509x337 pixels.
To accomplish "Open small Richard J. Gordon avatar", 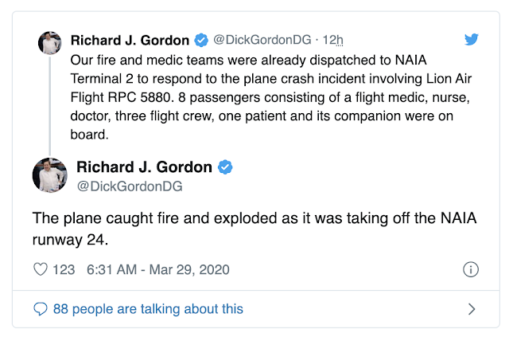I will 50,43.
